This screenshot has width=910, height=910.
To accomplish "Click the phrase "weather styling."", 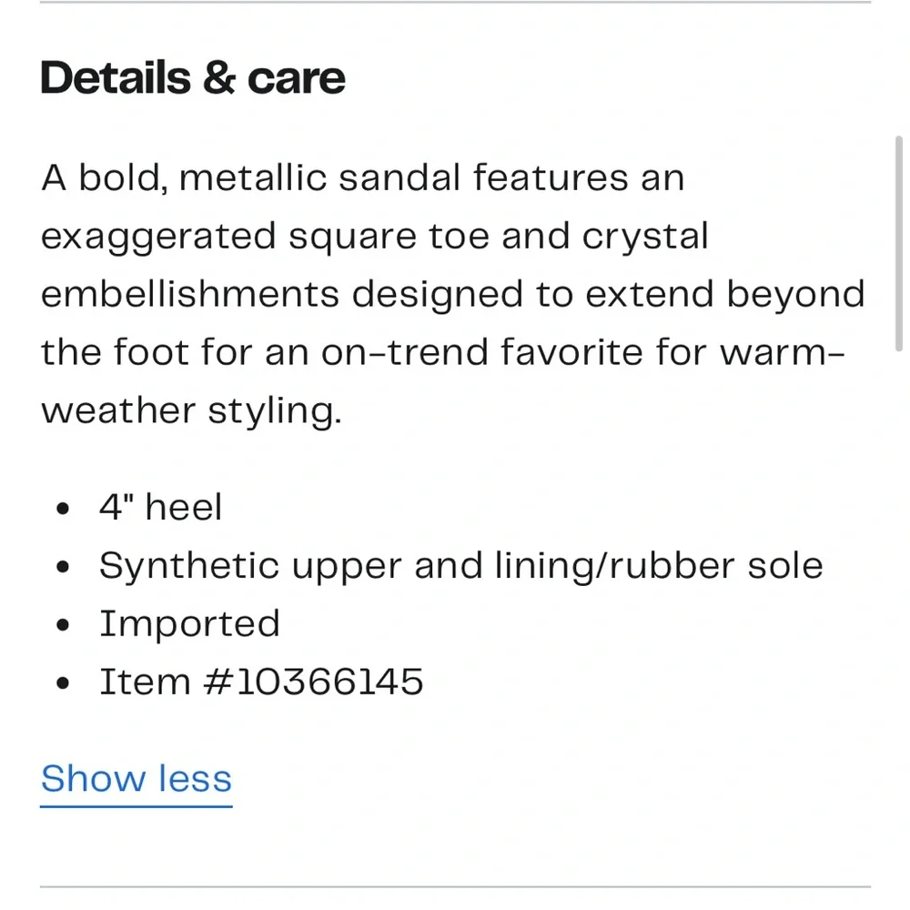I will [191, 412].
